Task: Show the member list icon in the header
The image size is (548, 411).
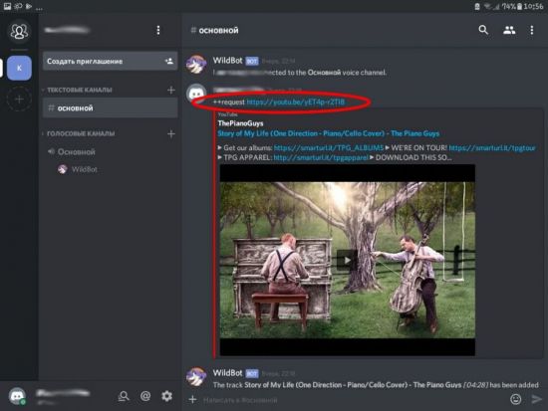Action: click(509, 31)
